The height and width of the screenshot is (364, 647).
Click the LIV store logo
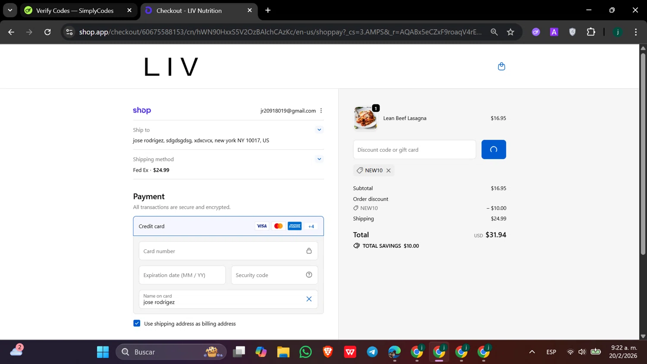click(171, 67)
